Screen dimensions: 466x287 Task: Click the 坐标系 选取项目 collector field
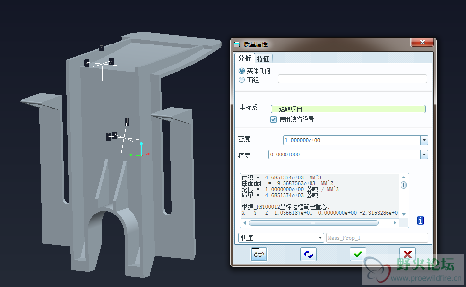pos(348,109)
